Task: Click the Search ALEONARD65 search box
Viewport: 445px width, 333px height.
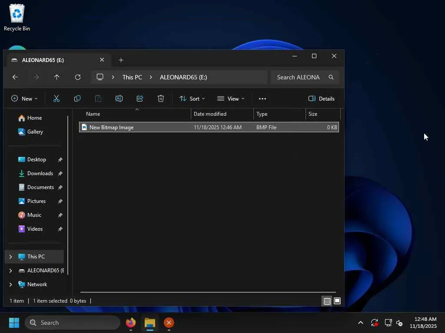Action: click(x=300, y=77)
